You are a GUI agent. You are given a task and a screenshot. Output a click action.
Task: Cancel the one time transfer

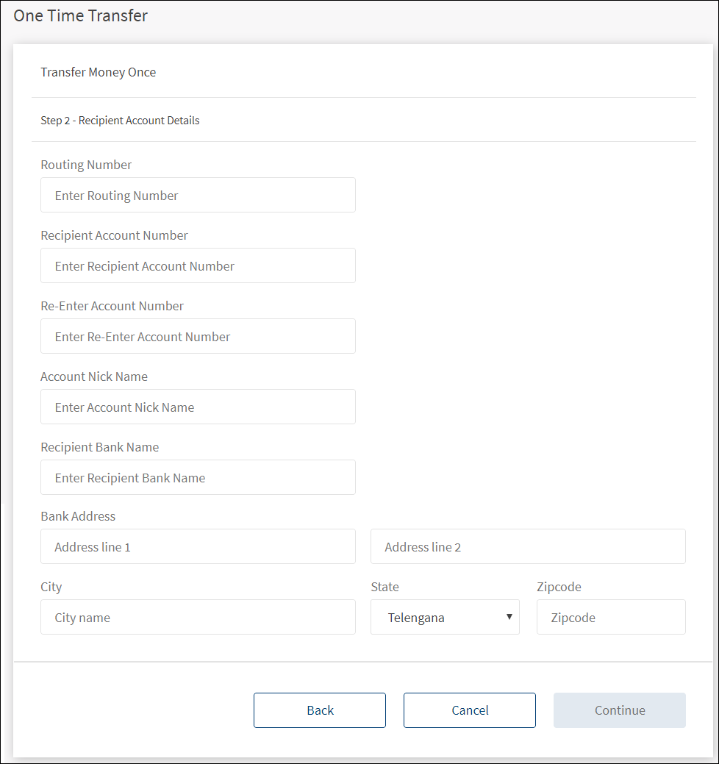point(469,710)
